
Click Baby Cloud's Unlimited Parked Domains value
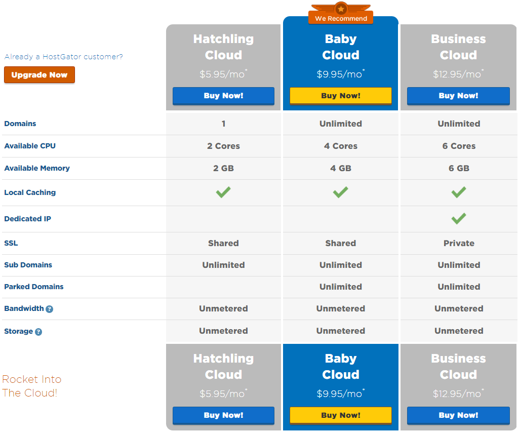[341, 287]
